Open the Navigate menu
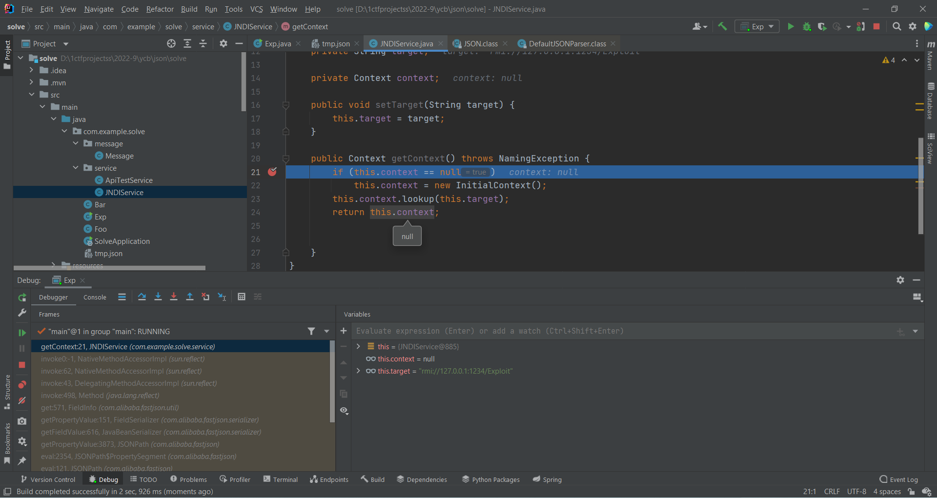Viewport: 937px width, 498px height. [x=99, y=9]
